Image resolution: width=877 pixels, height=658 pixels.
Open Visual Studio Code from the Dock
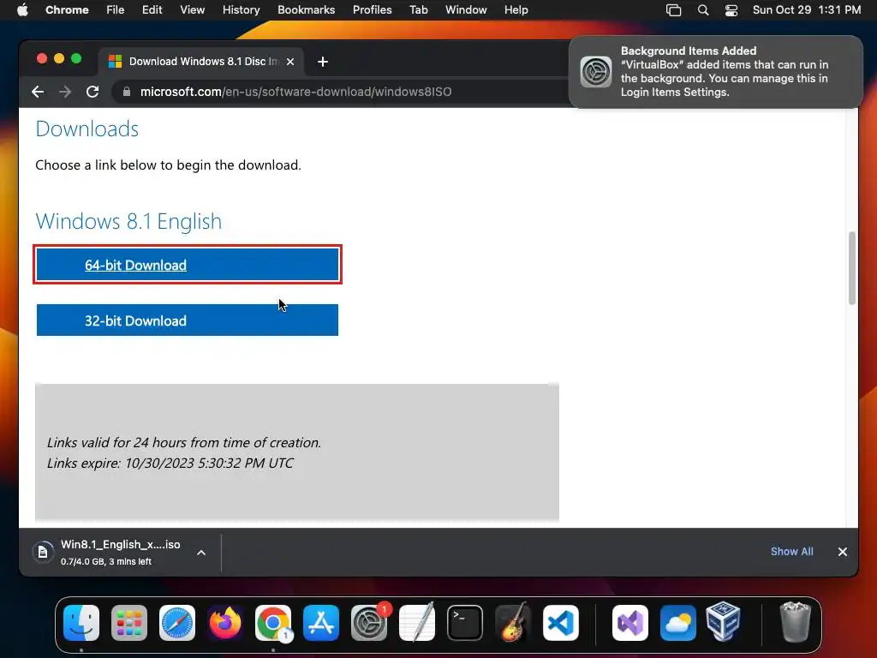coord(560,623)
